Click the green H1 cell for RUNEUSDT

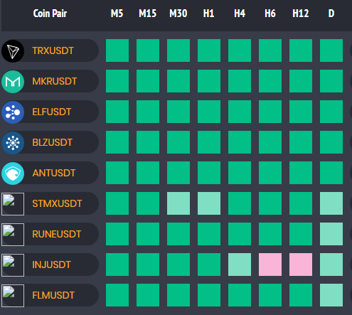[x=209, y=234]
